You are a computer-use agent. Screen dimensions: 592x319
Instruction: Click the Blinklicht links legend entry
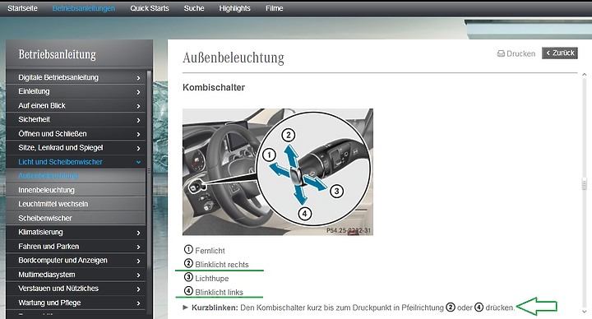click(213, 292)
